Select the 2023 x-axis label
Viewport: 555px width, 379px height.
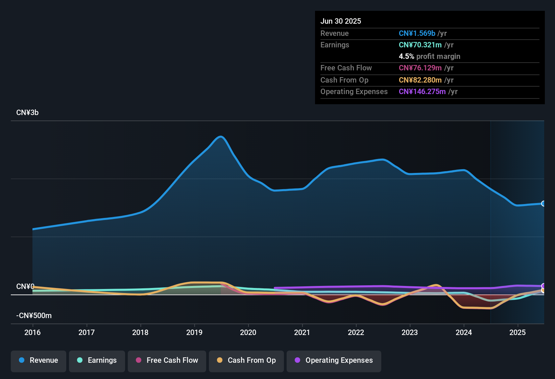point(410,332)
